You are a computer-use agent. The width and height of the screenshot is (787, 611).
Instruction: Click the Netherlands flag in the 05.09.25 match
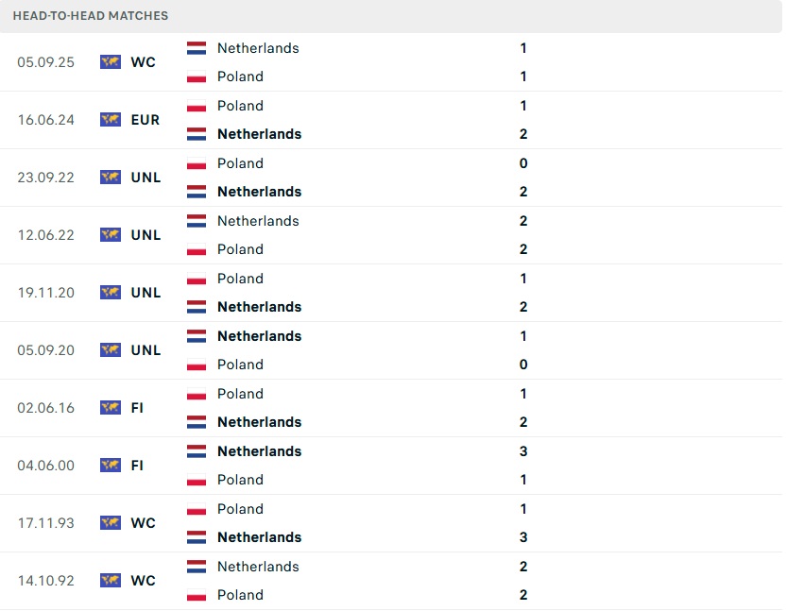197,48
